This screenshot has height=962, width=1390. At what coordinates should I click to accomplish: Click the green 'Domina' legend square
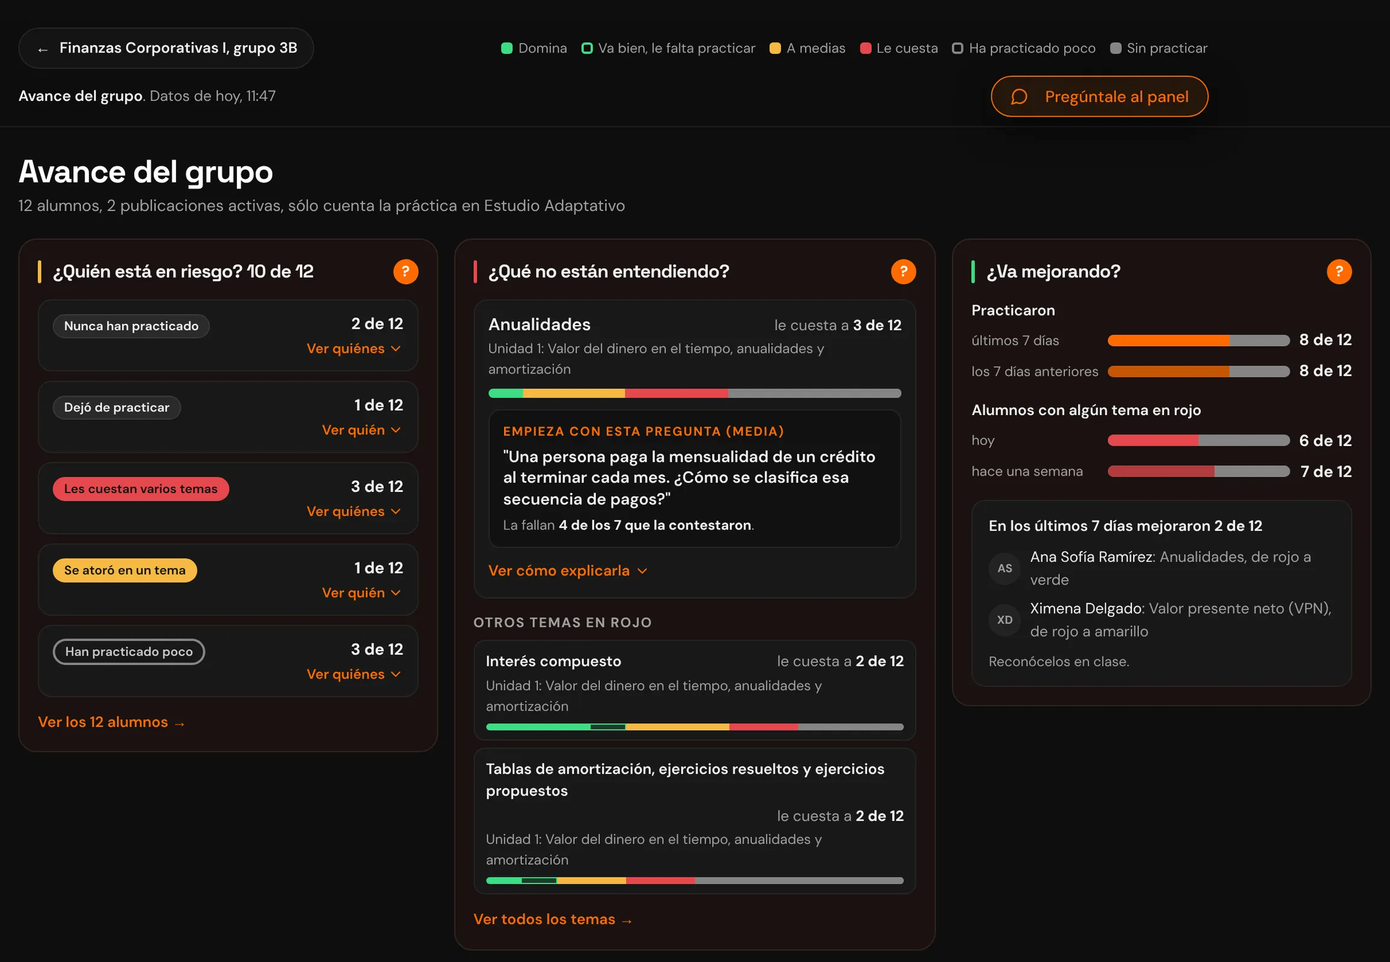[x=506, y=48]
